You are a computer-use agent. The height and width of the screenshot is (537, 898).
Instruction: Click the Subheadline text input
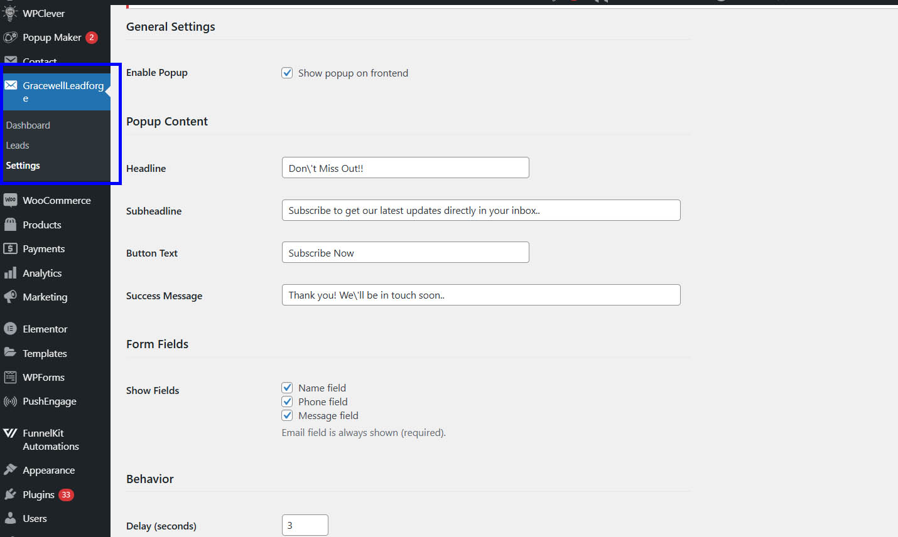(481, 210)
